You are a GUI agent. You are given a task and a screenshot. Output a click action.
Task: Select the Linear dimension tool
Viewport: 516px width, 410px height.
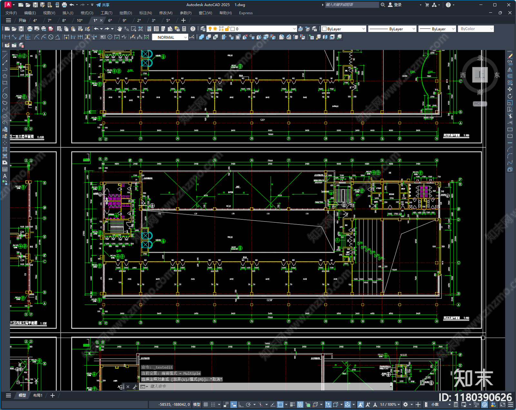click(x=7, y=37)
